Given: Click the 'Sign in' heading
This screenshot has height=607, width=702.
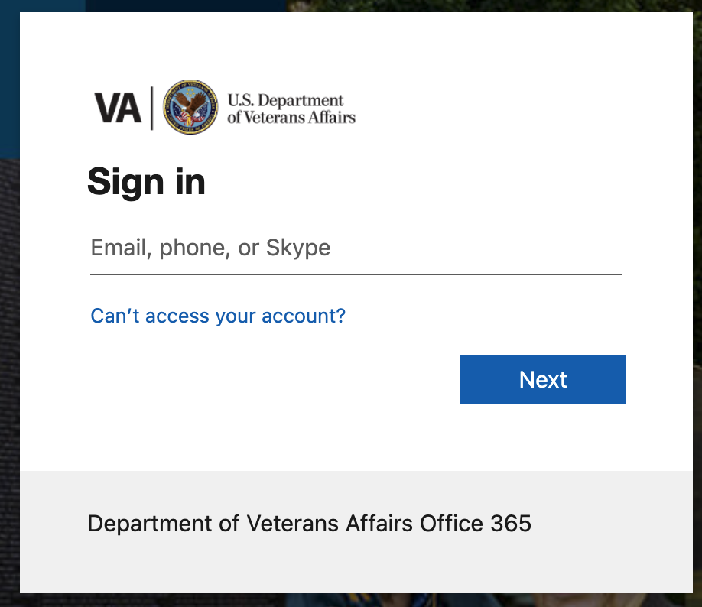Looking at the screenshot, I should pos(146,181).
